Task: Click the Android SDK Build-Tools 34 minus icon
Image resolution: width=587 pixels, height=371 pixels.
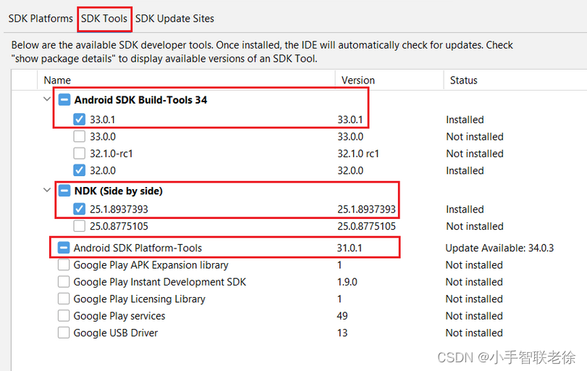Action: (x=64, y=100)
